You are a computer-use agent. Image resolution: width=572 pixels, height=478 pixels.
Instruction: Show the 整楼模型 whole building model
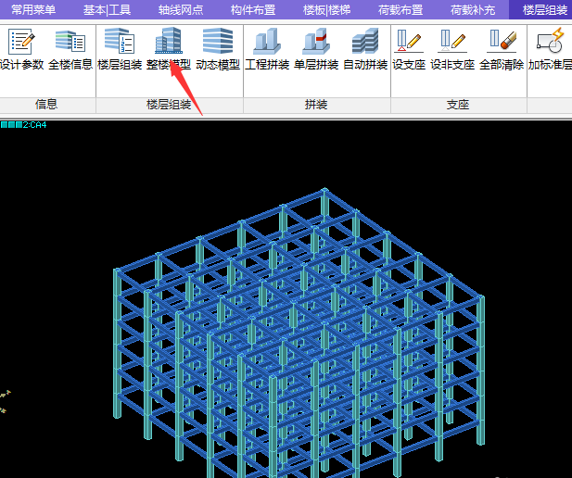click(169, 49)
